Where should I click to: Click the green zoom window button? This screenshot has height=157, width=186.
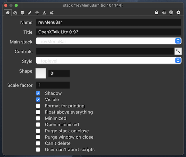click(16, 6)
